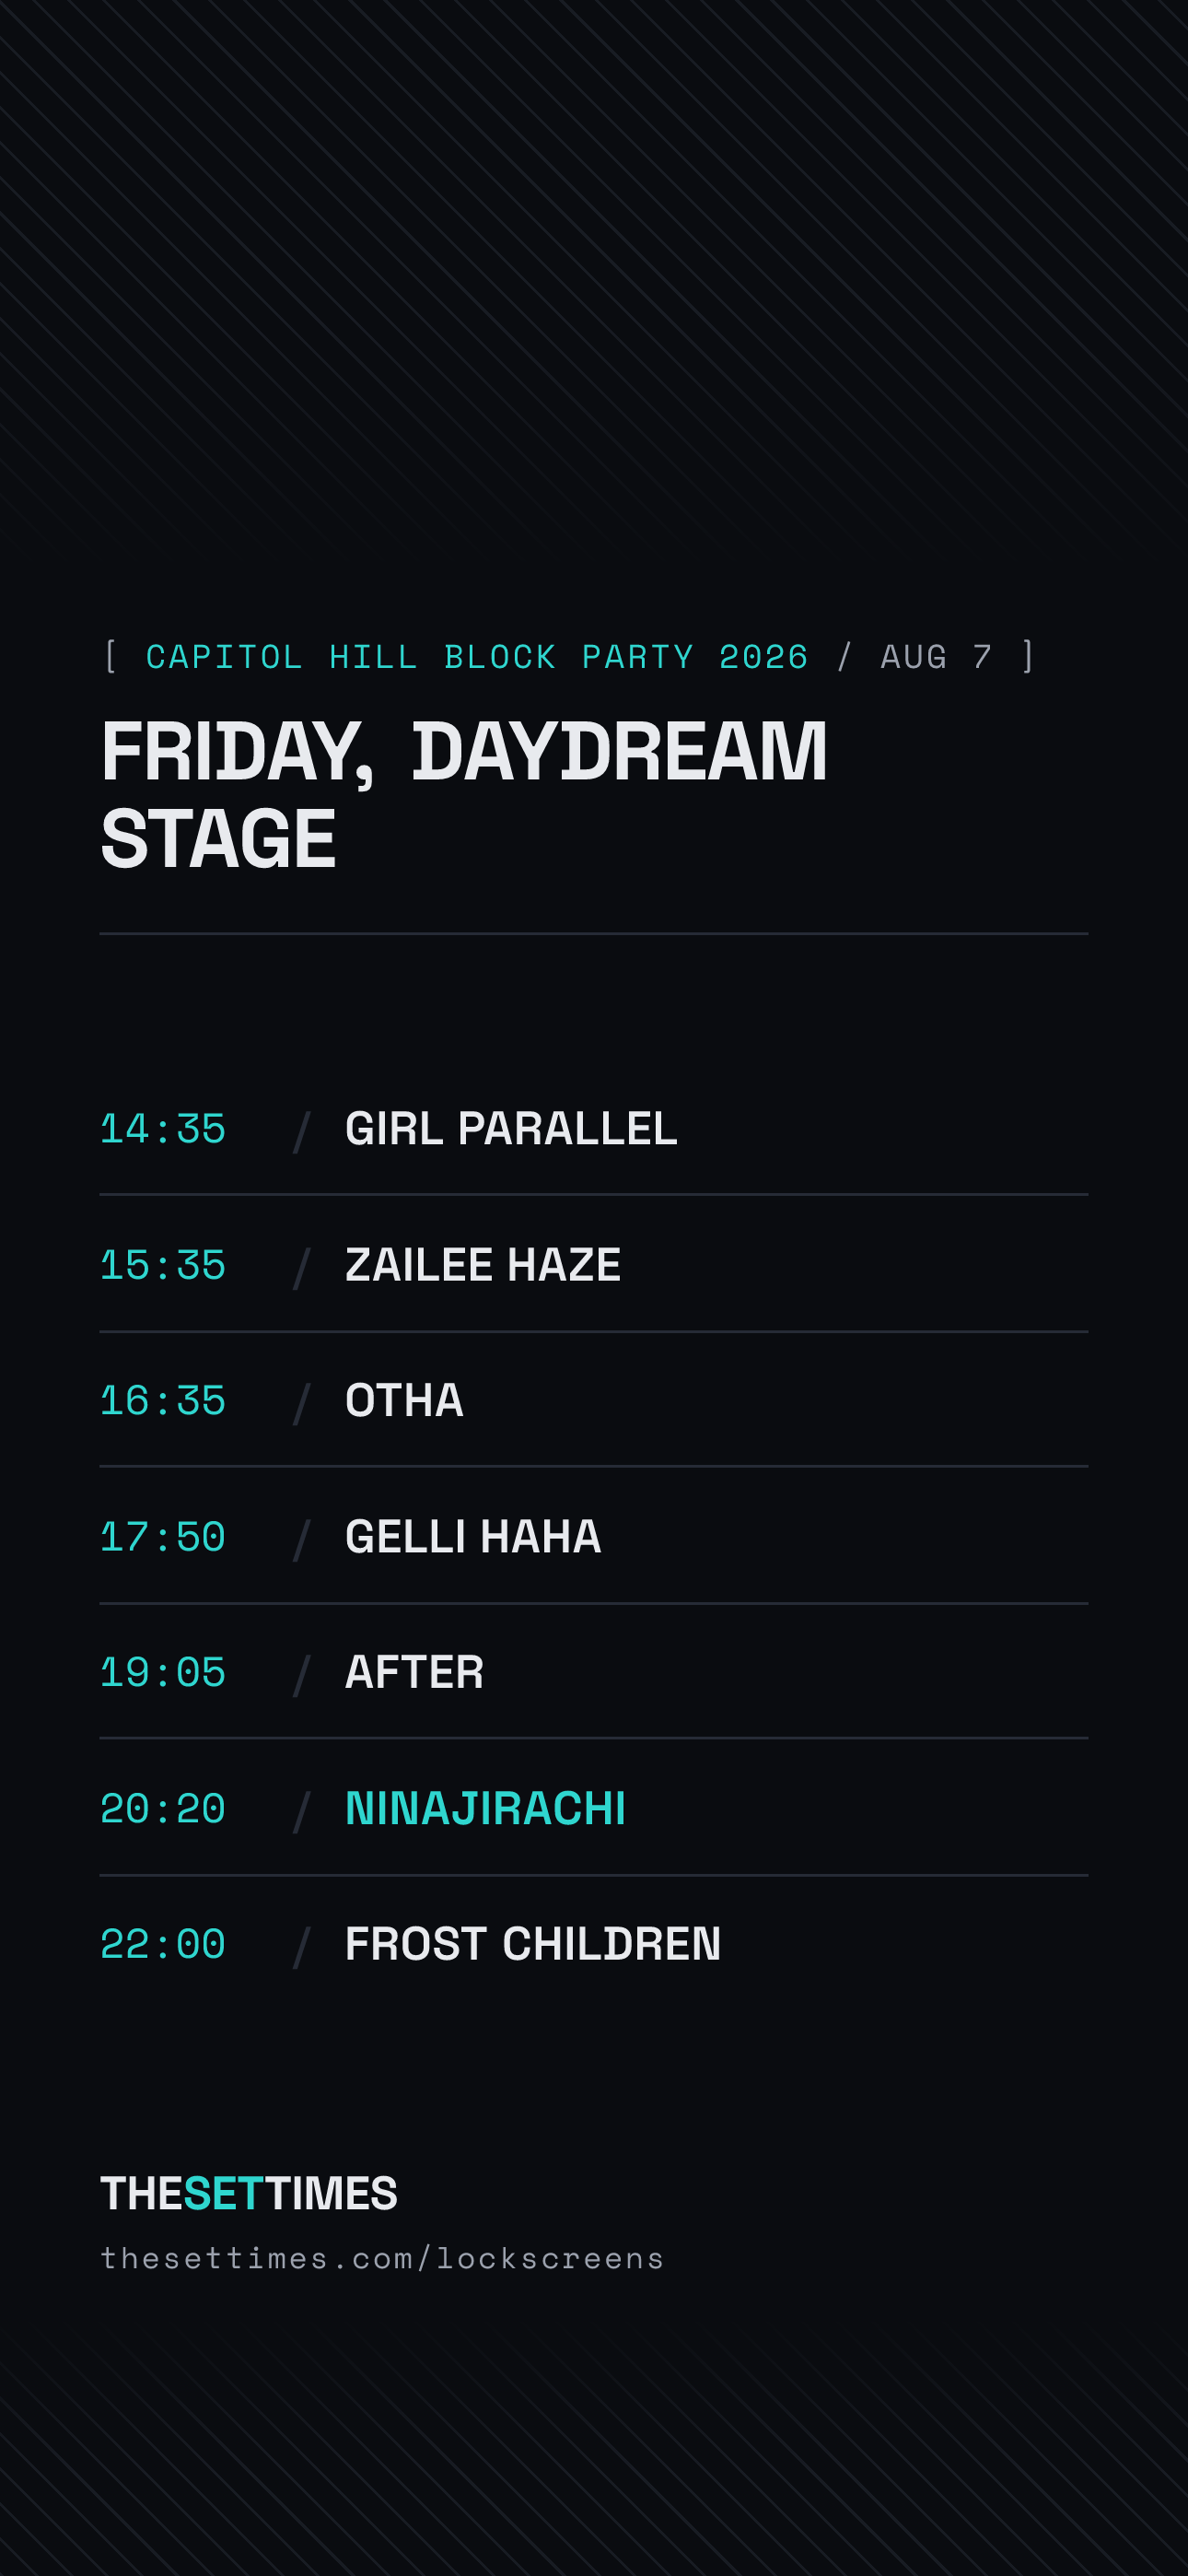
Task: Open the thesettimes.com/lockscreens link
Action: [382, 2259]
